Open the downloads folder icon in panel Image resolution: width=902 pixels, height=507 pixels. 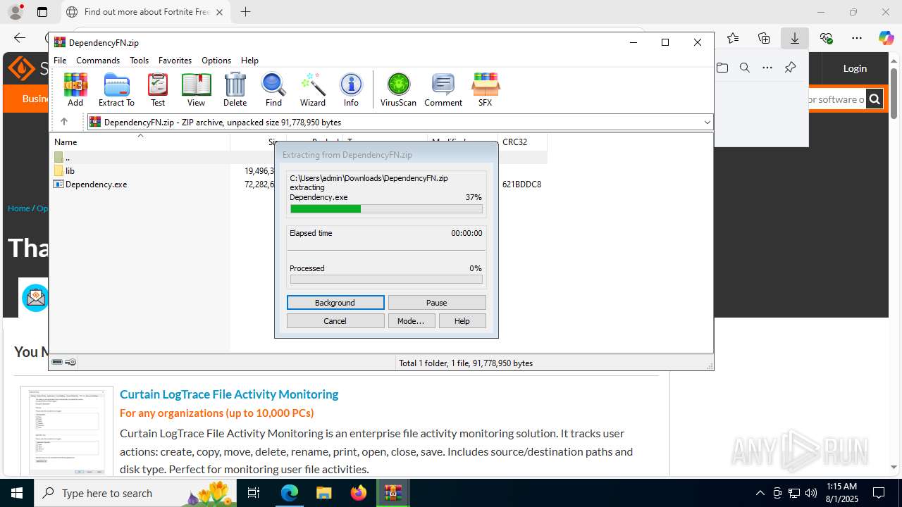pos(722,68)
